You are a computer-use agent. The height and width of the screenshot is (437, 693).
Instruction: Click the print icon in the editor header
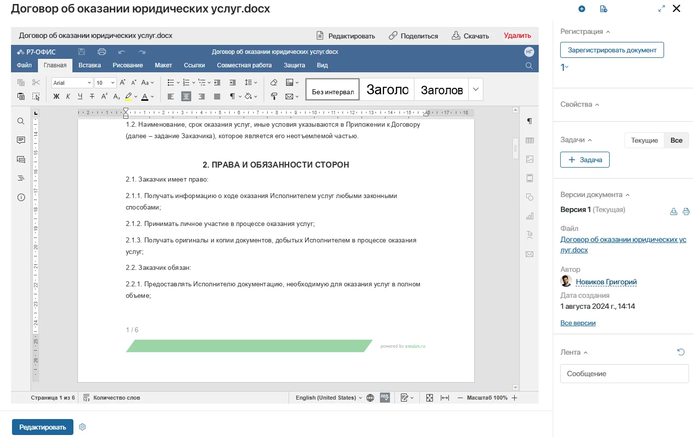click(x=102, y=52)
